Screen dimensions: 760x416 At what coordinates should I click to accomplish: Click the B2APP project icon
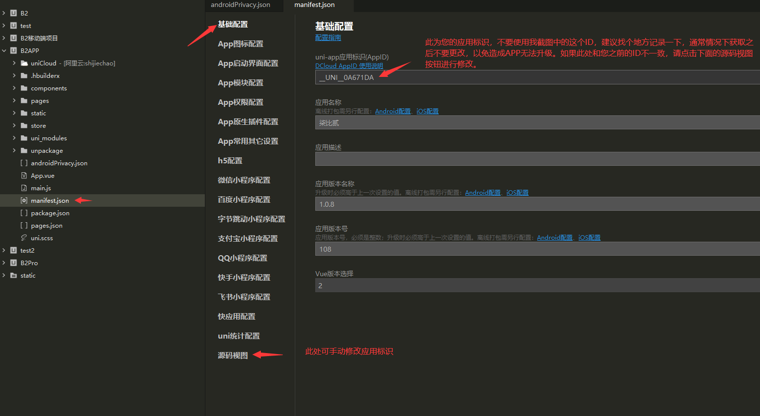coord(13,51)
